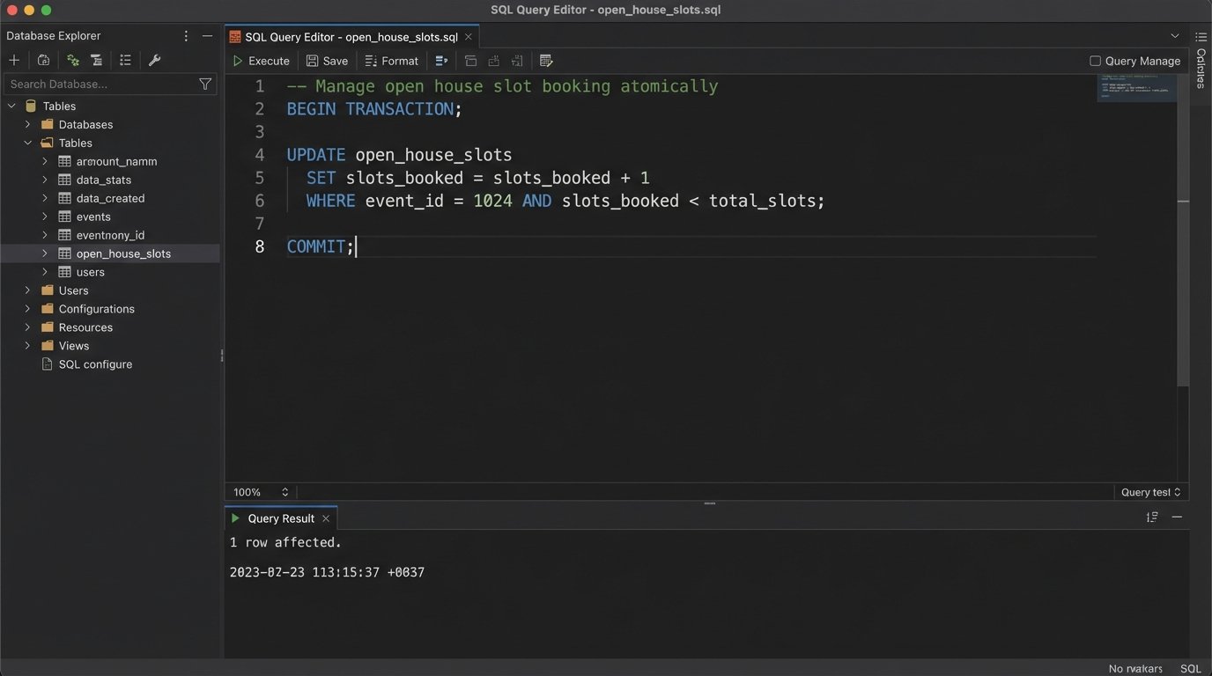Click the filter icon in the search bar
Screen dimensions: 1212x676
tap(204, 83)
